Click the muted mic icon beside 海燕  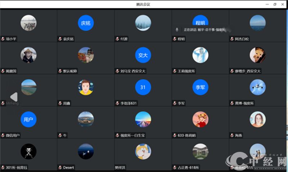tap(231, 136)
